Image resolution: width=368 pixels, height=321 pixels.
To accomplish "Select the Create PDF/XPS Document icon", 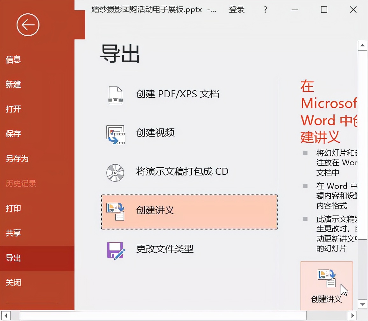I will point(116,94).
